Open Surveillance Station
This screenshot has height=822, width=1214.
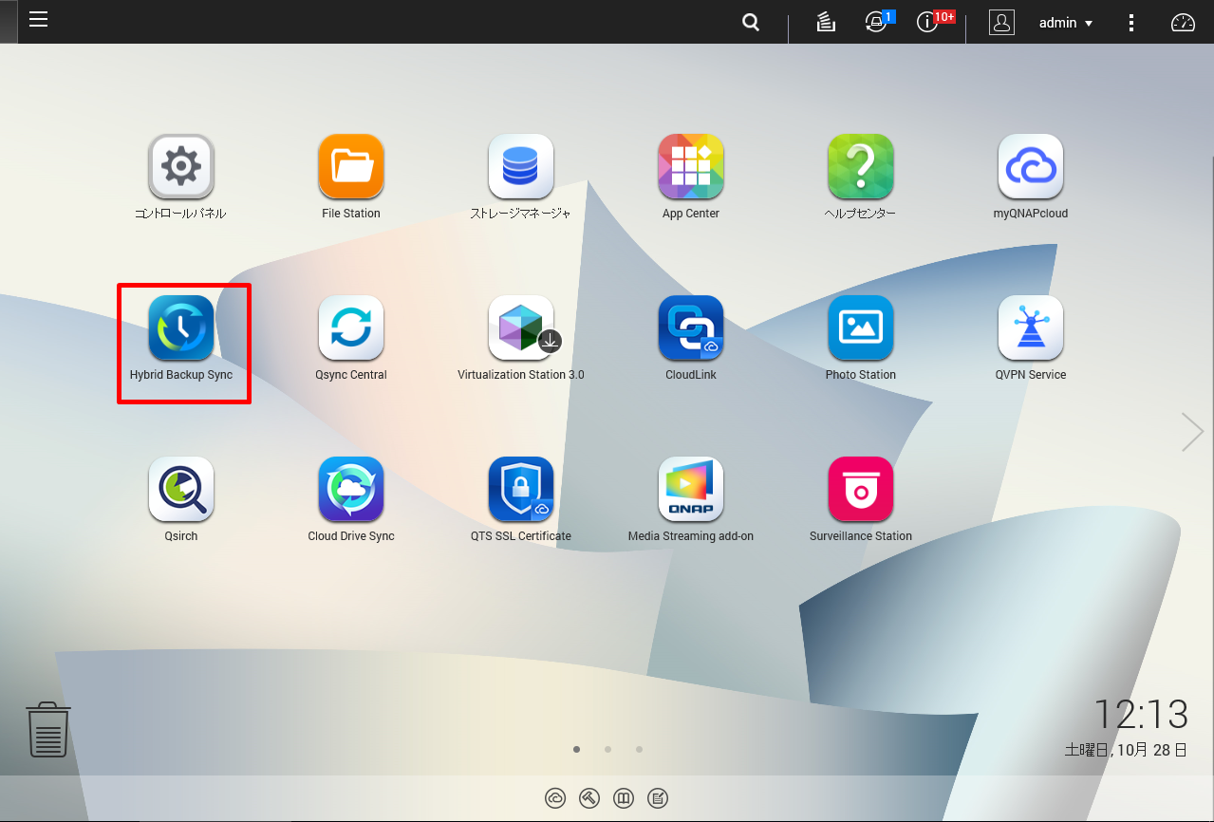click(861, 490)
